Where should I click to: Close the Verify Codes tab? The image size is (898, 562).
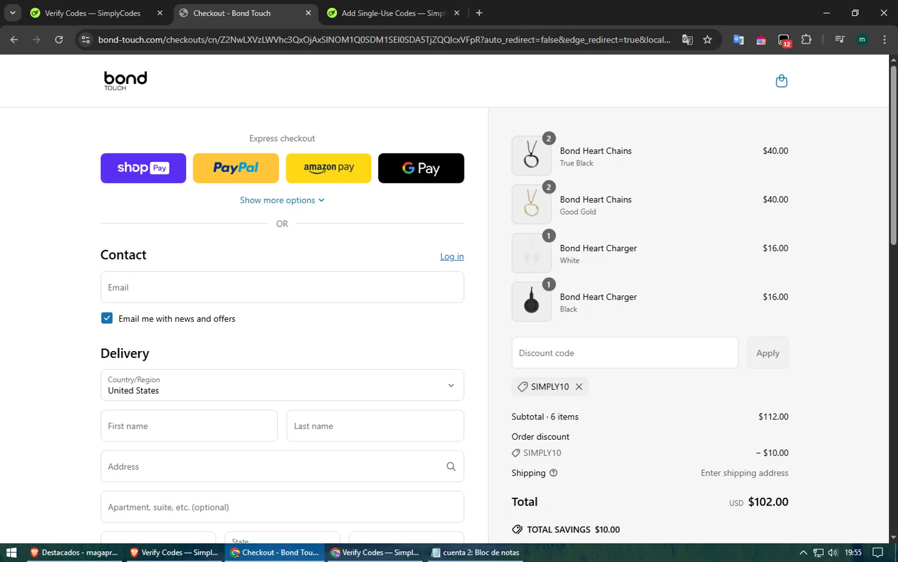pyautogui.click(x=160, y=13)
